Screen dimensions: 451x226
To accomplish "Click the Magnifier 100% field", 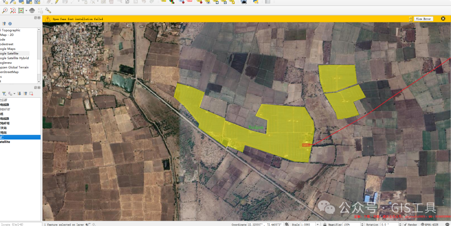I will tap(351, 224).
